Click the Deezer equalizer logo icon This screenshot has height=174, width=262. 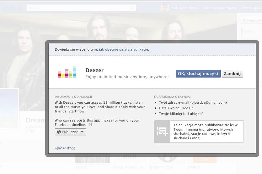[67, 72]
